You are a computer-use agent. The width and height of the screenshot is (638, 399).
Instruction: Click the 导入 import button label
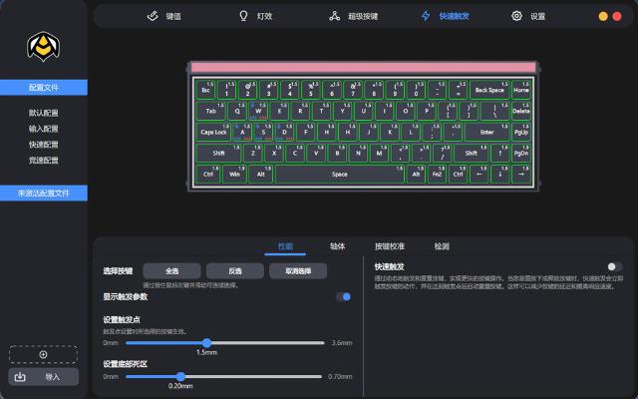click(53, 377)
